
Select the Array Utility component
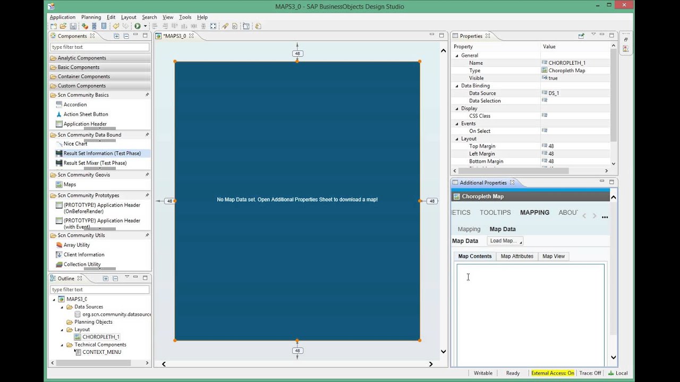click(x=76, y=245)
